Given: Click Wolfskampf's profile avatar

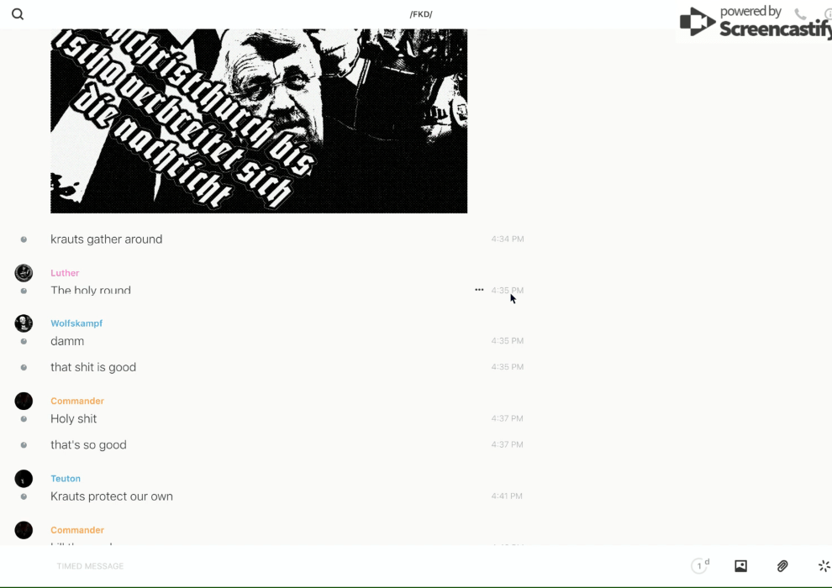Looking at the screenshot, I should 24,323.
